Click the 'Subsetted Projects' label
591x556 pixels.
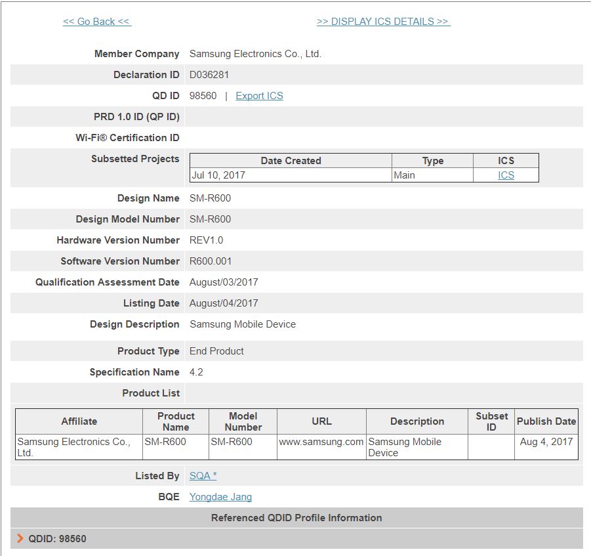click(x=135, y=159)
